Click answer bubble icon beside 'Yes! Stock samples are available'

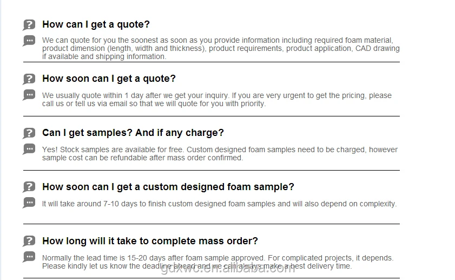click(x=29, y=149)
